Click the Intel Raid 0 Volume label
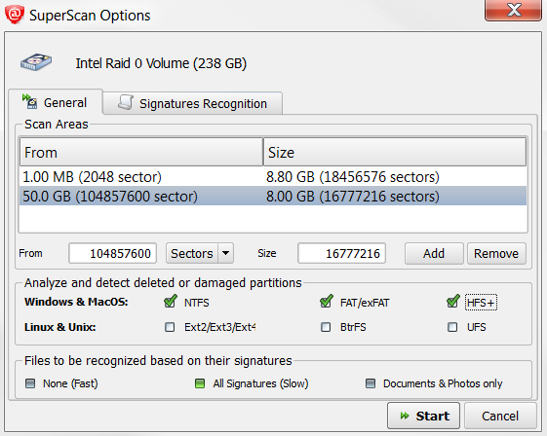Image resolution: width=547 pixels, height=436 pixels. [161, 63]
